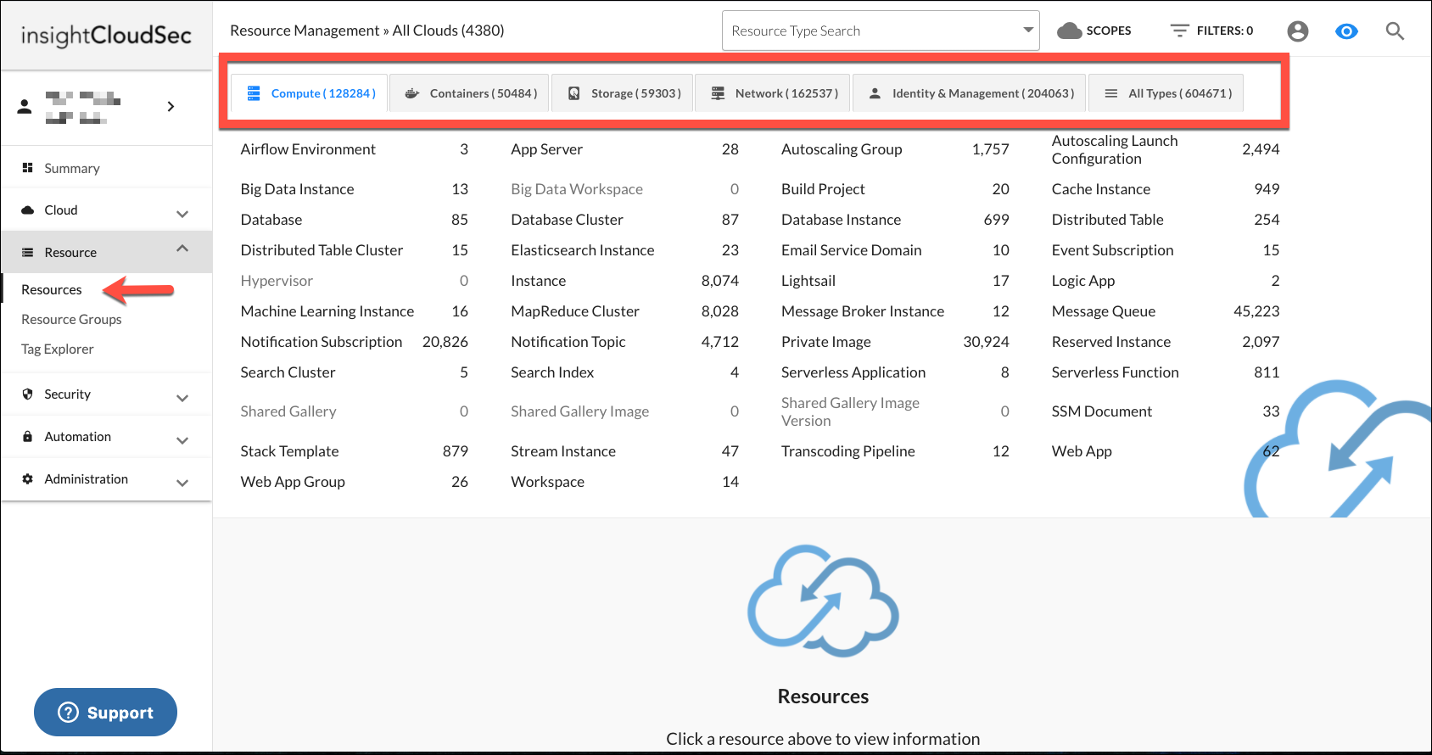Open the Resource Type Search dropdown arrow

pos(1028,30)
